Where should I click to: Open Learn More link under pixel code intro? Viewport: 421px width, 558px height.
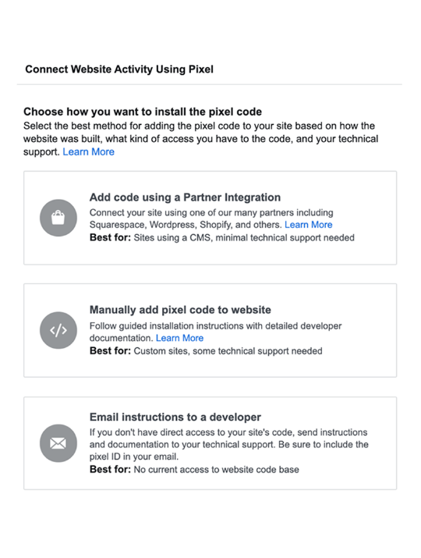tap(89, 151)
